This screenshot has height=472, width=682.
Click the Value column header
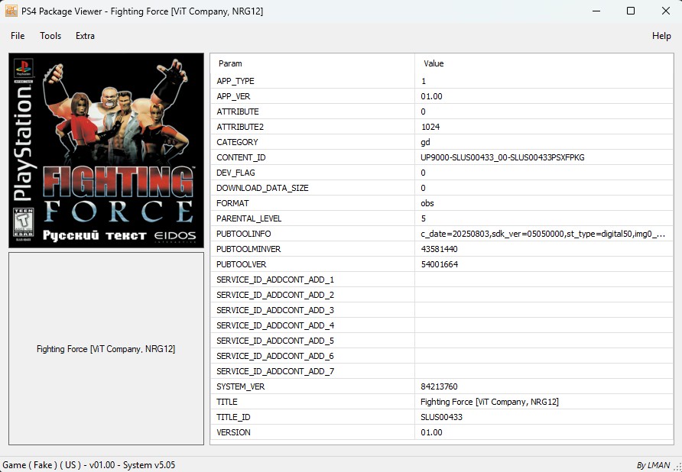tap(434, 63)
